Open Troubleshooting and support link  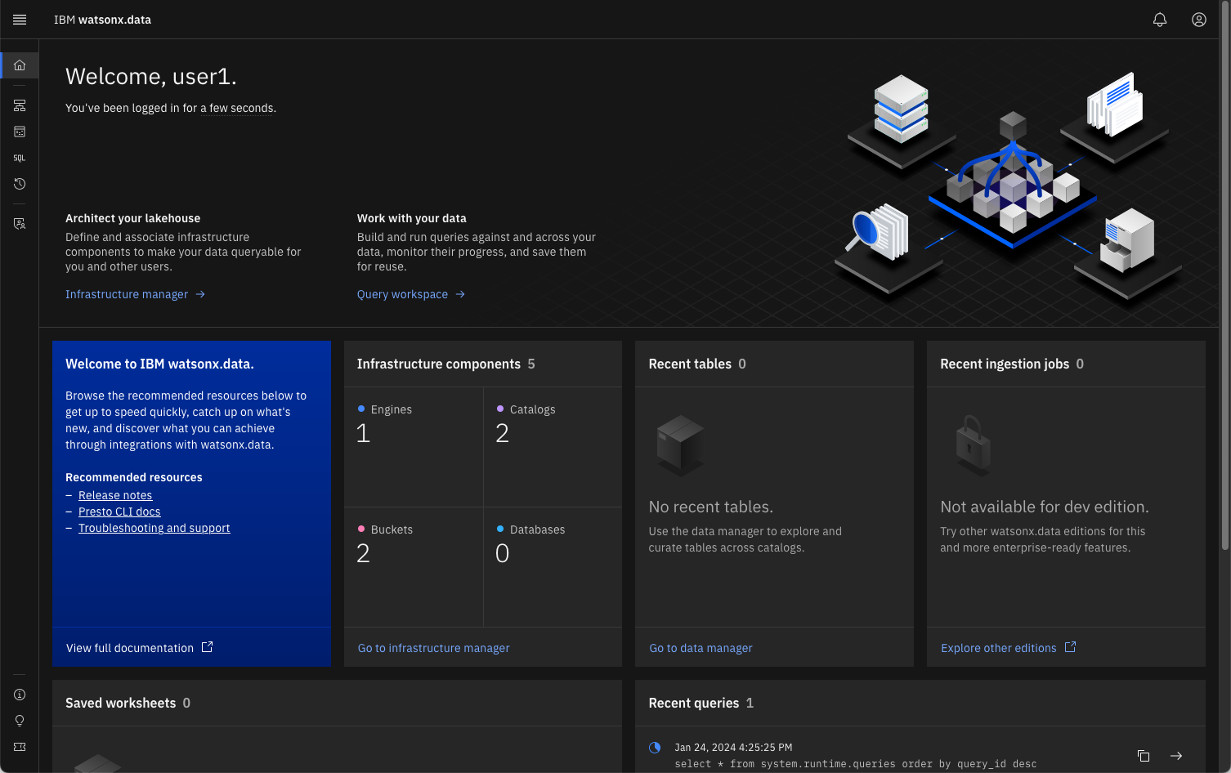click(154, 528)
